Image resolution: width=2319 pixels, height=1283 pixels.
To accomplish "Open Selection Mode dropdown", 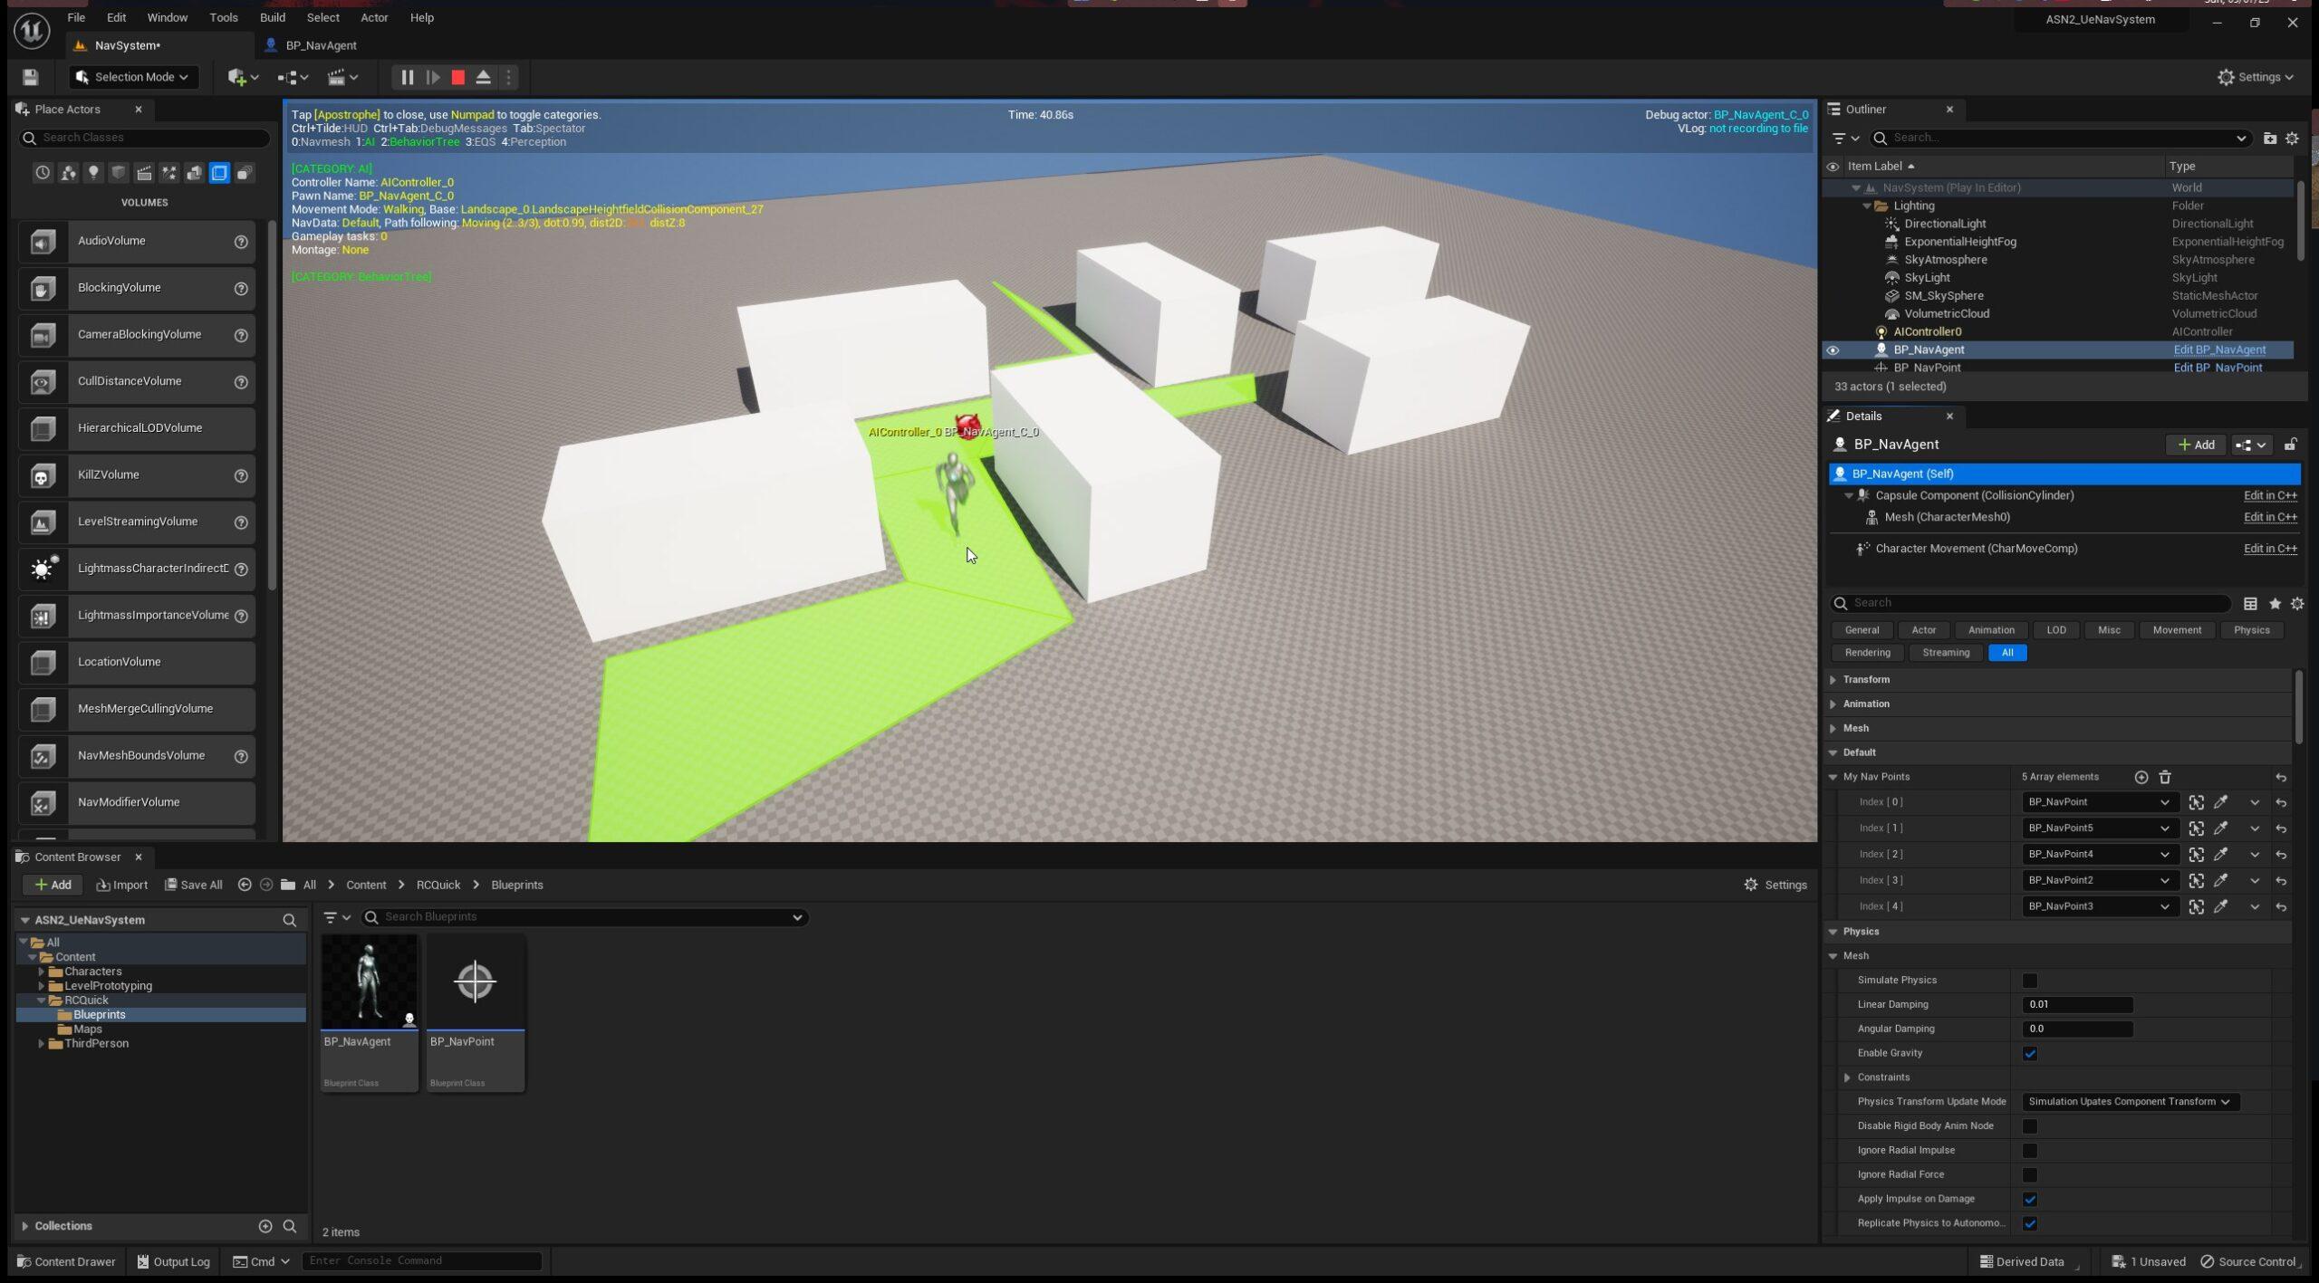I will (133, 77).
